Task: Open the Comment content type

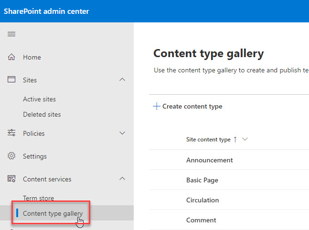Action: pos(201,220)
